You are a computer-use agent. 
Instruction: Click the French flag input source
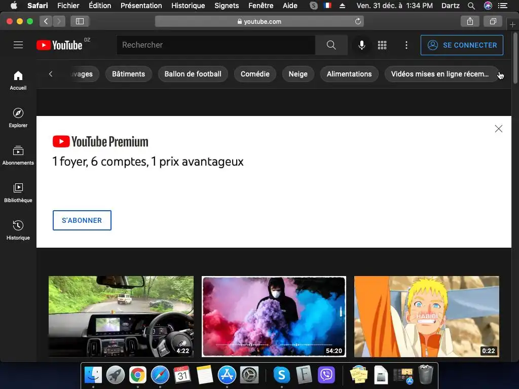tap(328, 6)
